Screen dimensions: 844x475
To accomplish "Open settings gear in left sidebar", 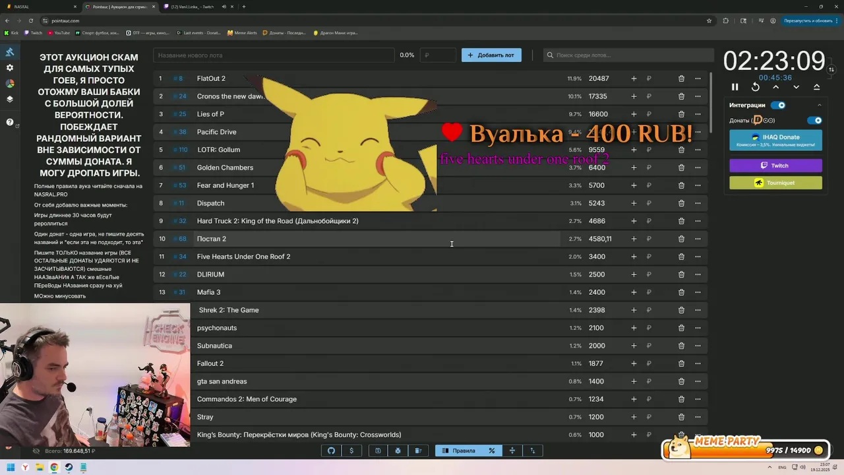I will (10, 68).
